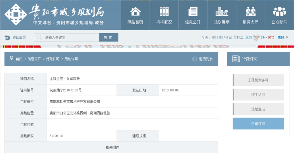Click the 搜索 button
The image size is (294, 154).
(x=109, y=37)
